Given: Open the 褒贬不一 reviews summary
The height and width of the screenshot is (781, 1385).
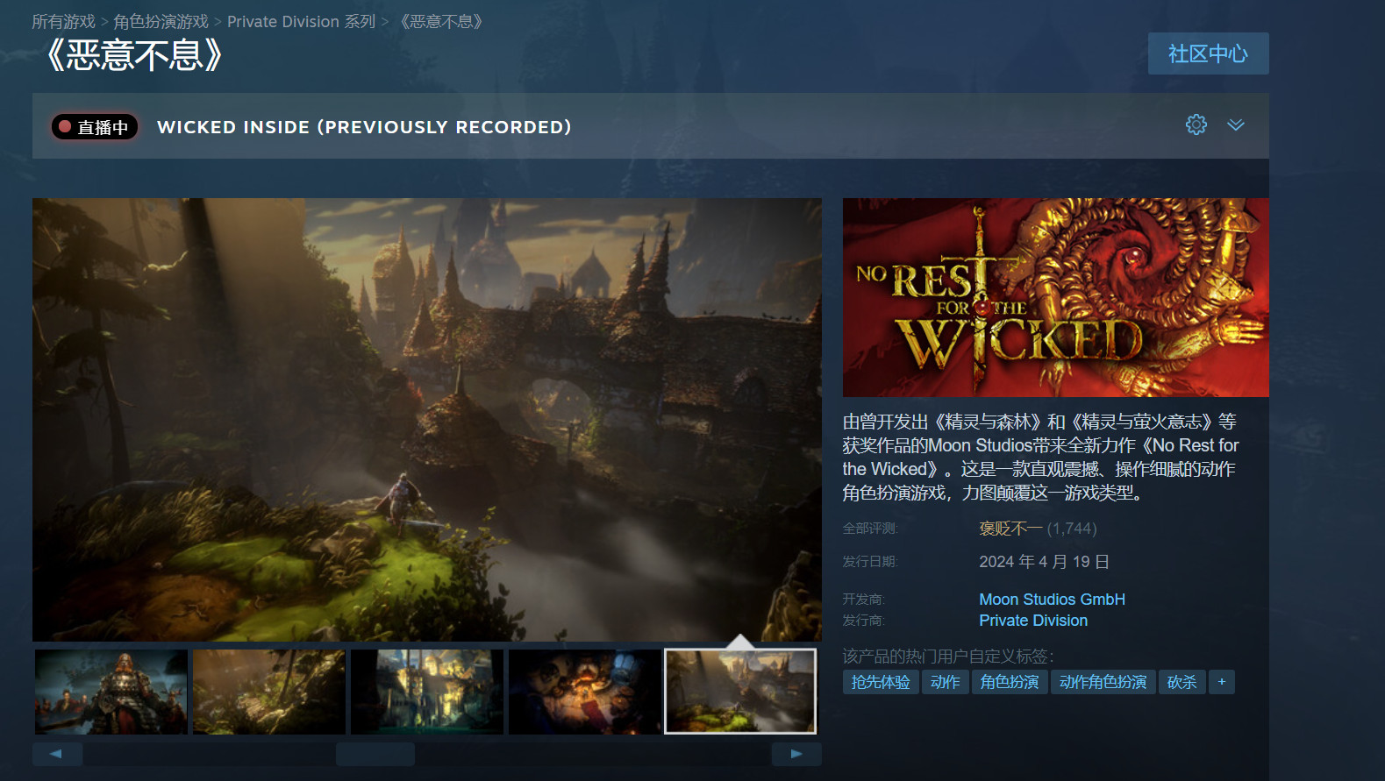Looking at the screenshot, I should [1010, 529].
